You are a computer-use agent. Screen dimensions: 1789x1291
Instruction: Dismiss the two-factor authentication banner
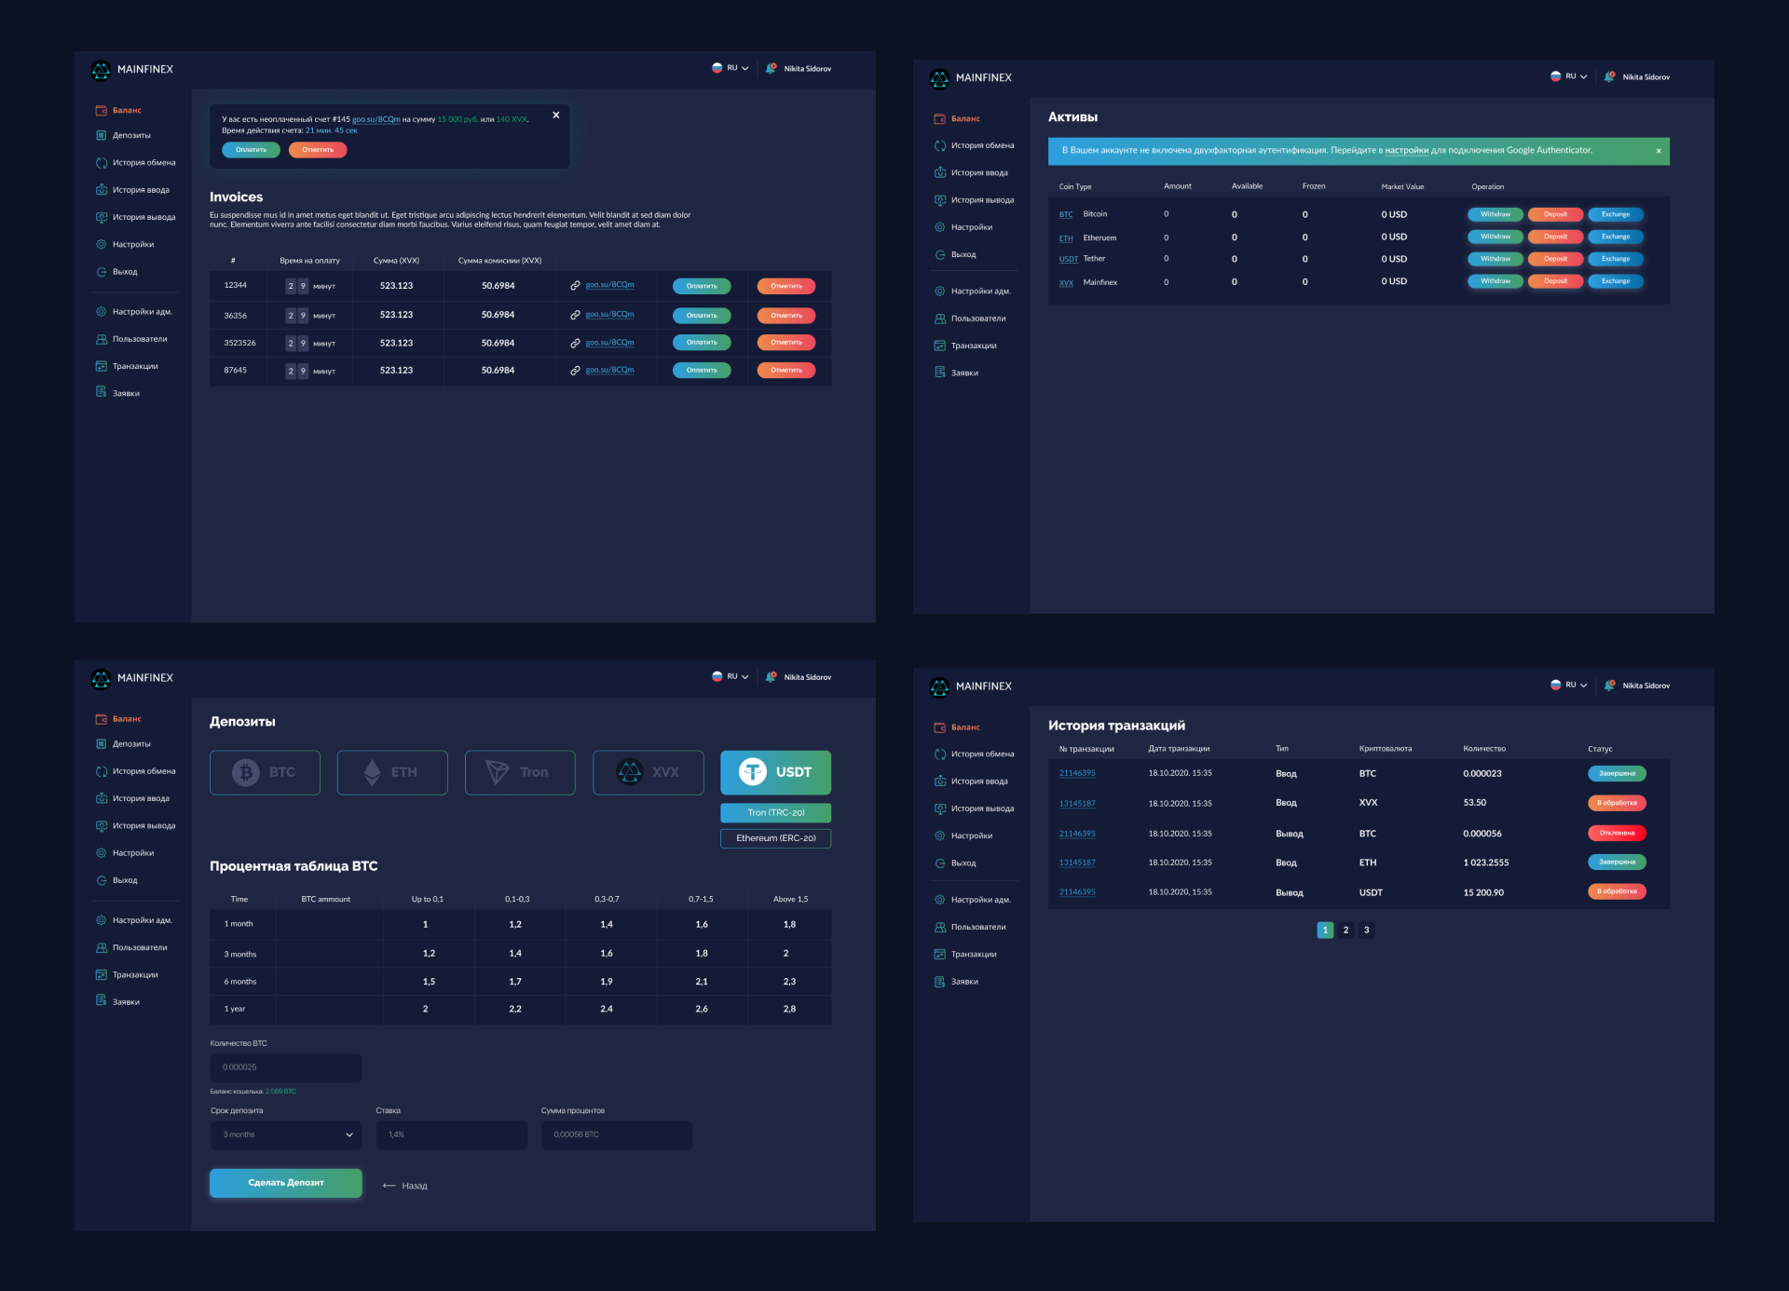[x=1659, y=151]
